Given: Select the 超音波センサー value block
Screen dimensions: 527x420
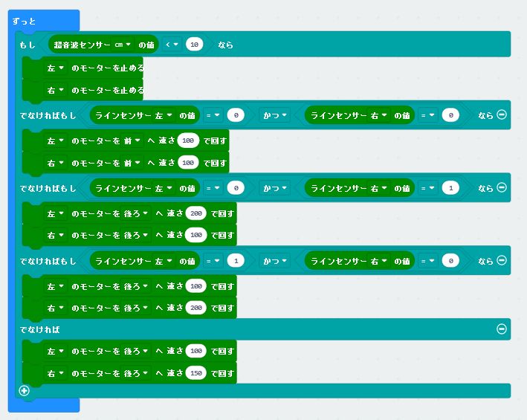Looking at the screenshot, I should click(103, 45).
